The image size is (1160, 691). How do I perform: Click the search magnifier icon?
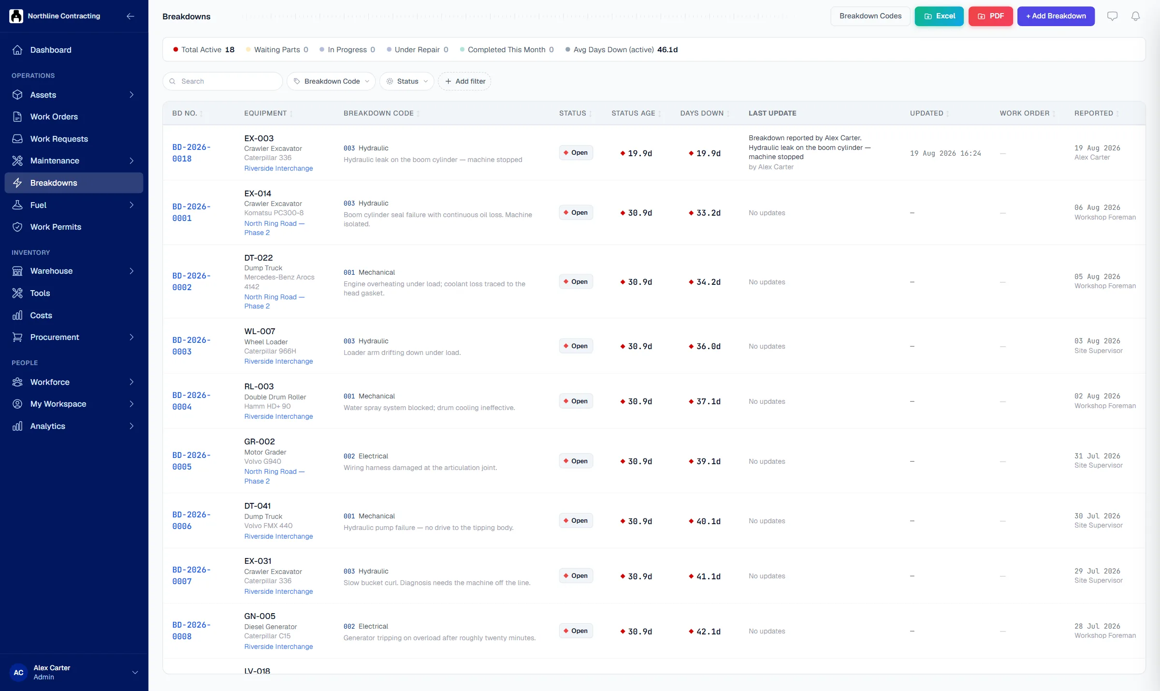pyautogui.click(x=172, y=81)
